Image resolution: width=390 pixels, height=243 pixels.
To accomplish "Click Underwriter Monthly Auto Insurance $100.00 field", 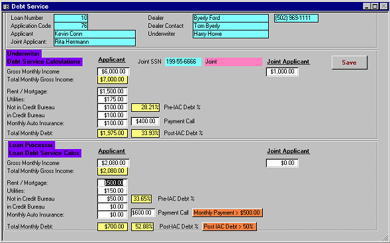I will pyautogui.click(x=113, y=123).
